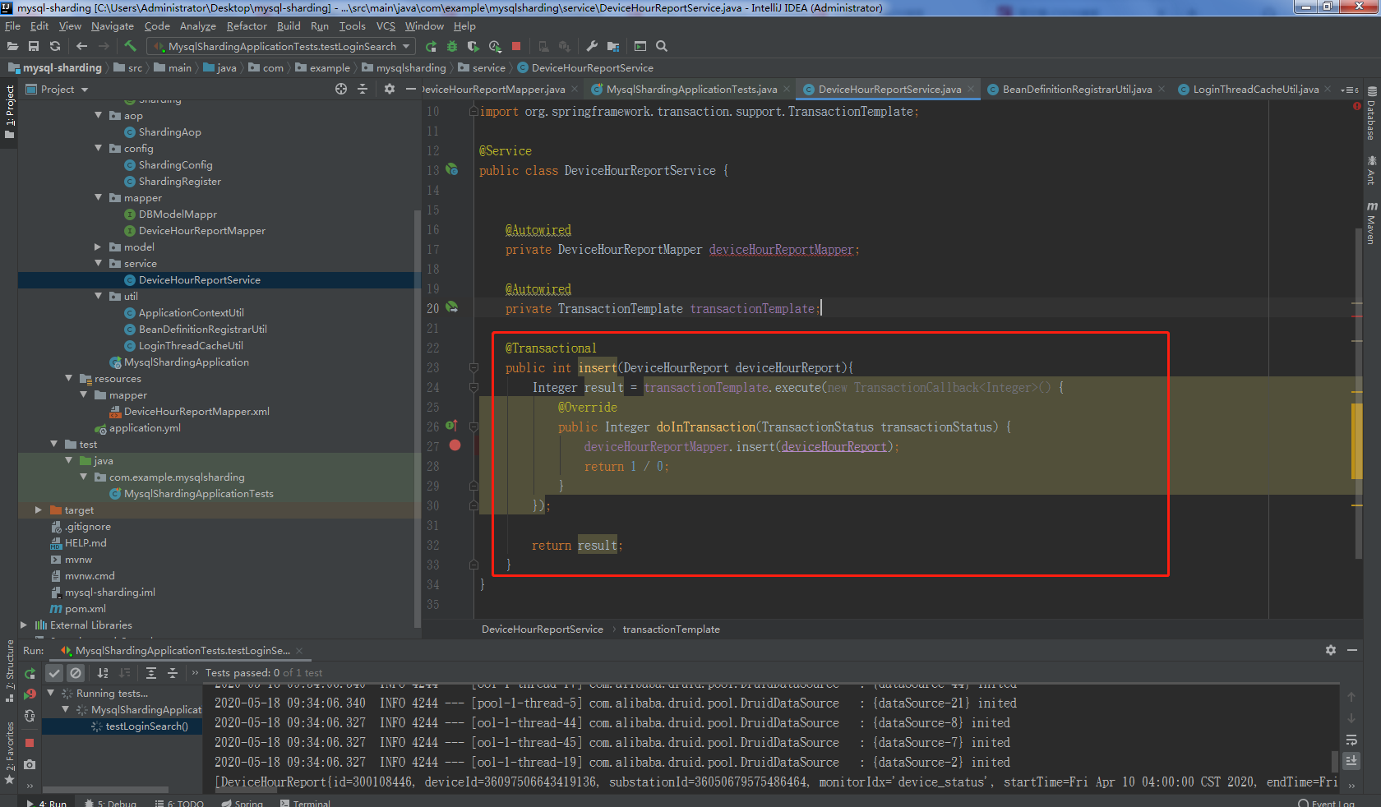Toggle Soft-Wrap in the run console
This screenshot has width=1381, height=807.
(1351, 740)
